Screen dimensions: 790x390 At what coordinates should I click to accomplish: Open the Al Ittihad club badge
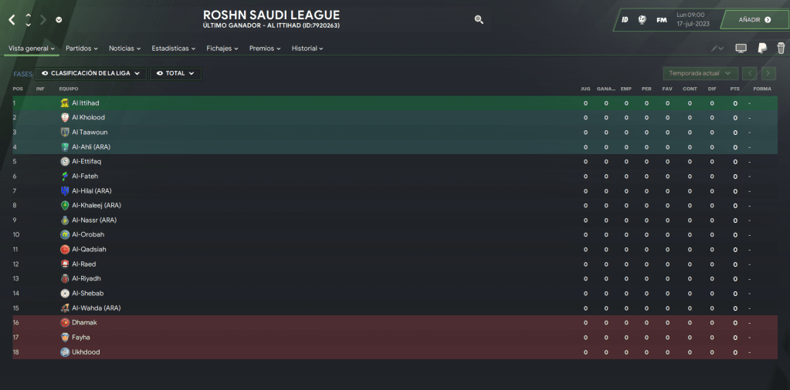coord(65,103)
